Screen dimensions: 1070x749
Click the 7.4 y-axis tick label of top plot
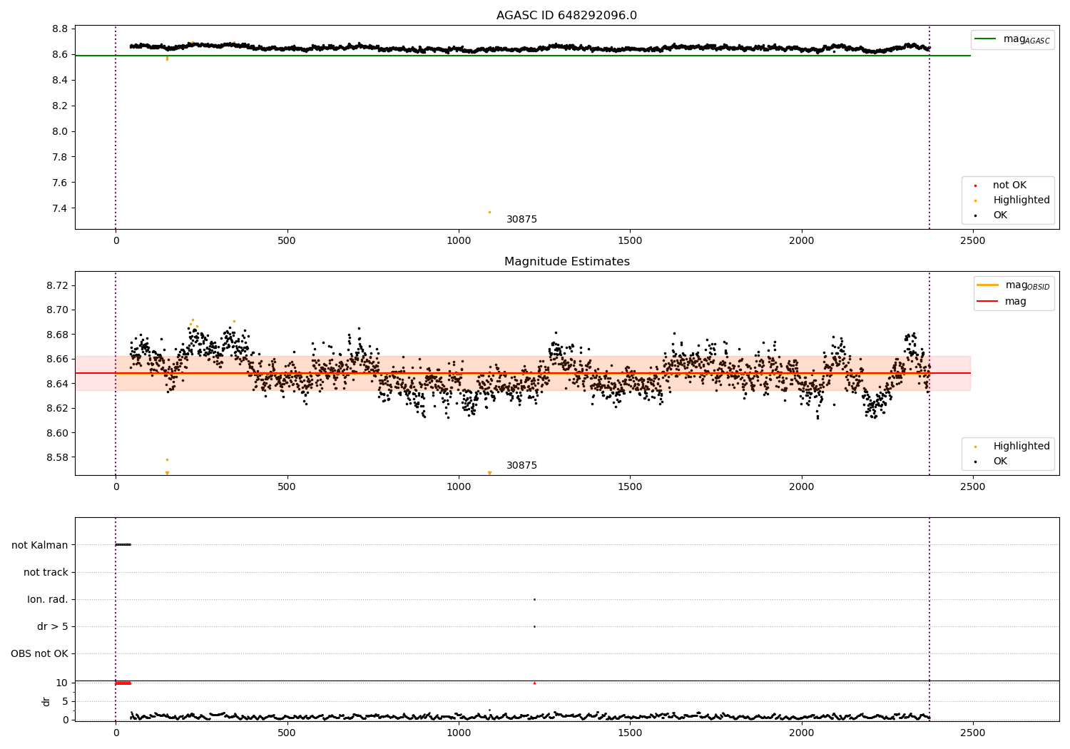[x=60, y=208]
